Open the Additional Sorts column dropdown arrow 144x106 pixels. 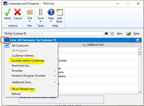[84, 45]
